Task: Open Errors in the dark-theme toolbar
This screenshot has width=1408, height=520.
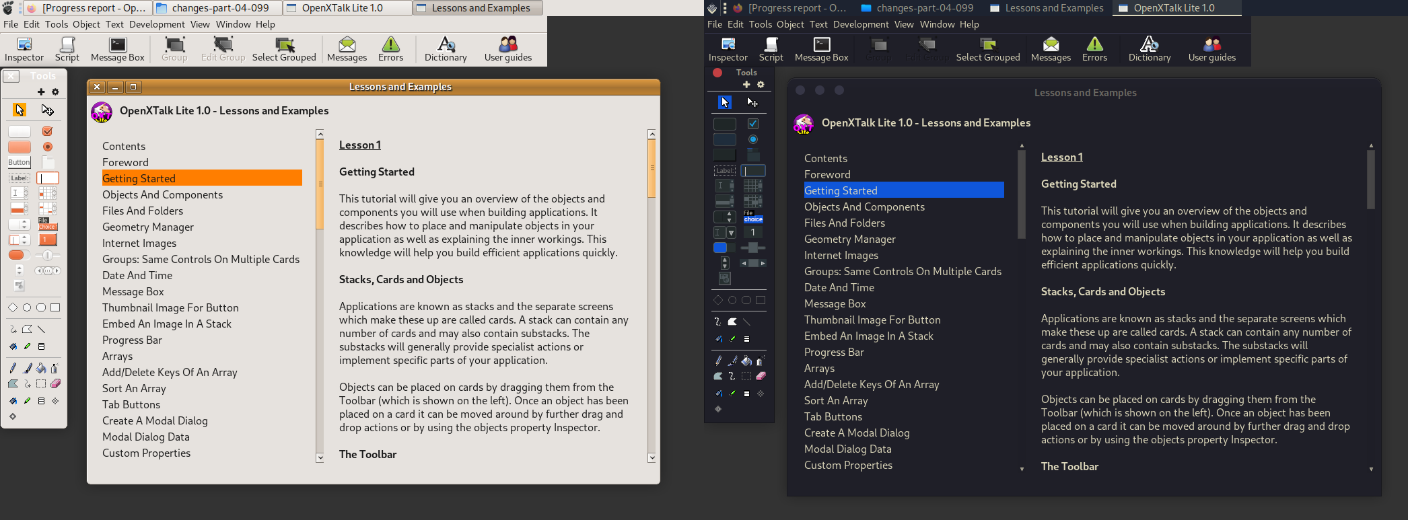Action: pyautogui.click(x=1094, y=49)
